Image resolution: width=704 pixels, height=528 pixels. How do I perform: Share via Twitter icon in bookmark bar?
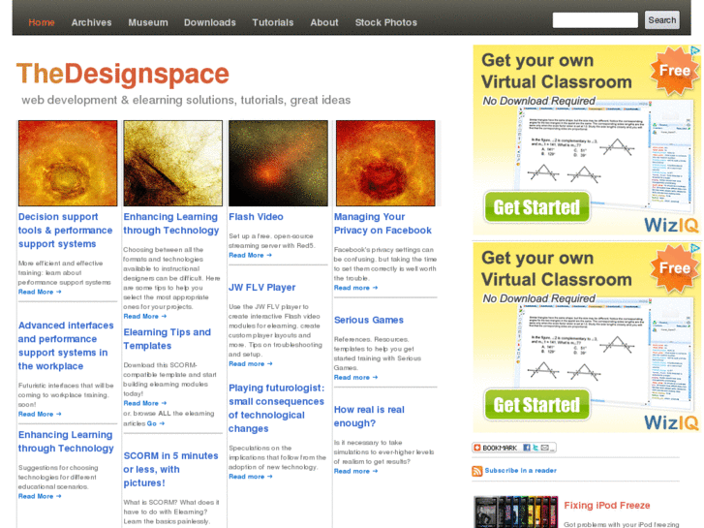point(536,448)
